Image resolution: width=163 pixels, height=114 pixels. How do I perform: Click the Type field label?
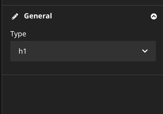click(18, 34)
